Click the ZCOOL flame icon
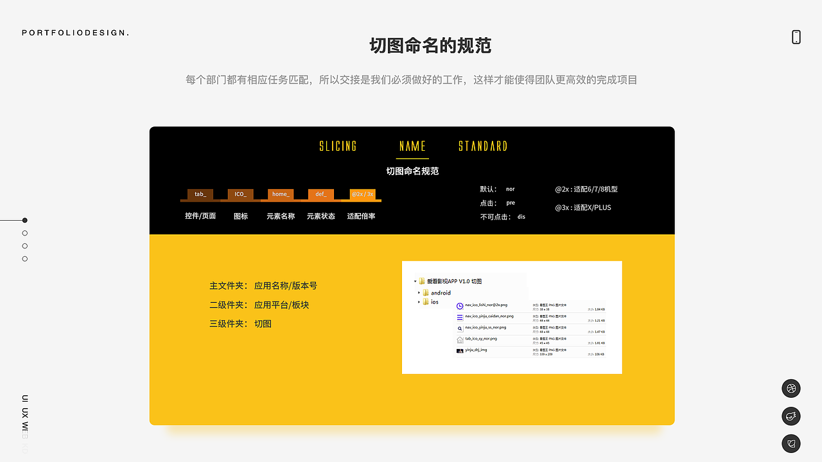This screenshot has width=822, height=462. [x=791, y=416]
